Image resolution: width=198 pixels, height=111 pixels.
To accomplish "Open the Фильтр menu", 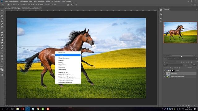I will (48, 1).
